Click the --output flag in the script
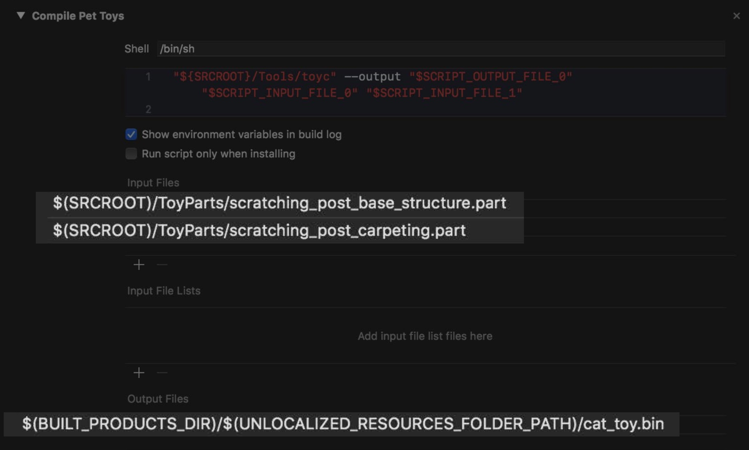Screen dimensions: 749x450 coord(372,77)
